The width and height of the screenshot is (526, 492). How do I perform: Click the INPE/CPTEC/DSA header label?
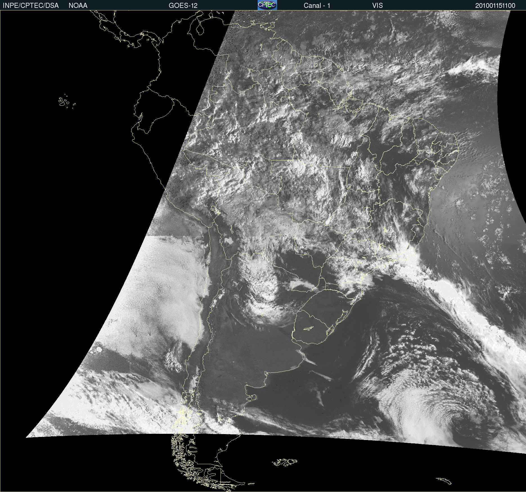coord(31,6)
